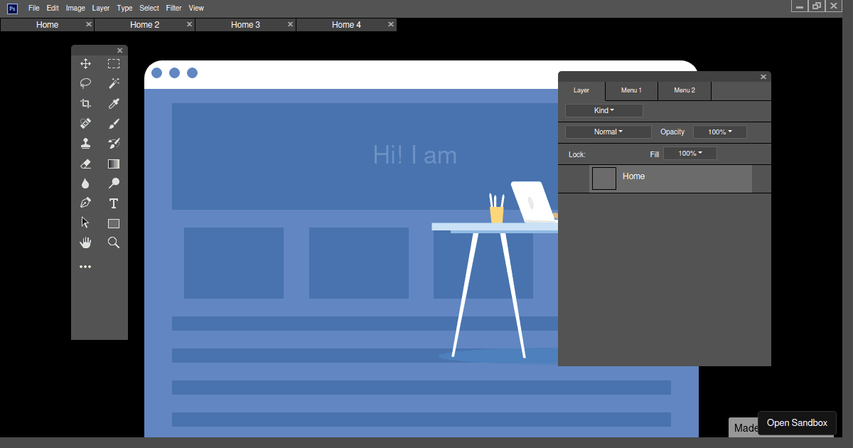Pick the Clone Stamp tool
853x448 pixels.
(x=85, y=143)
